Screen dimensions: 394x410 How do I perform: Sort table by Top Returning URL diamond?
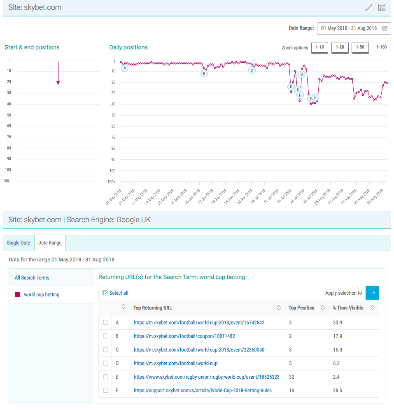(x=279, y=308)
